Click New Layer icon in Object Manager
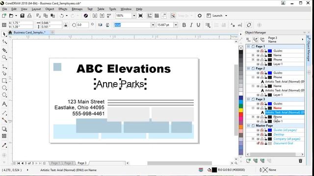The image size is (314, 176). (248, 161)
